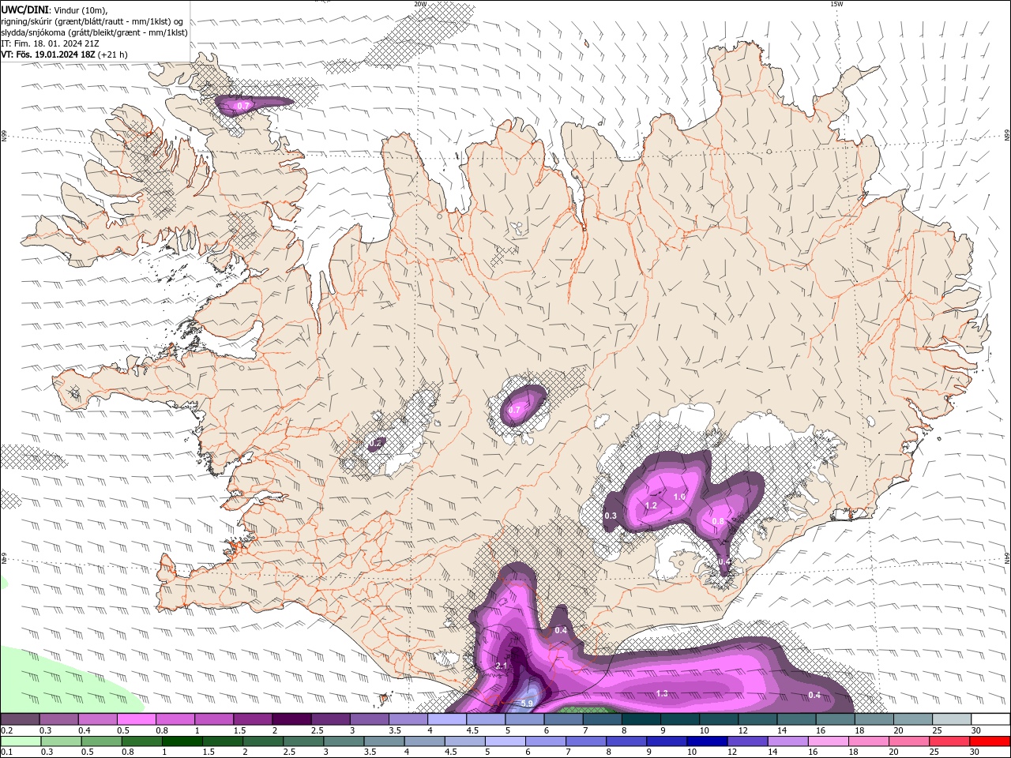Screen dimensions: 1011x758
Task: Click the bright pink swatch labeled 0.5
Action: click(136, 719)
